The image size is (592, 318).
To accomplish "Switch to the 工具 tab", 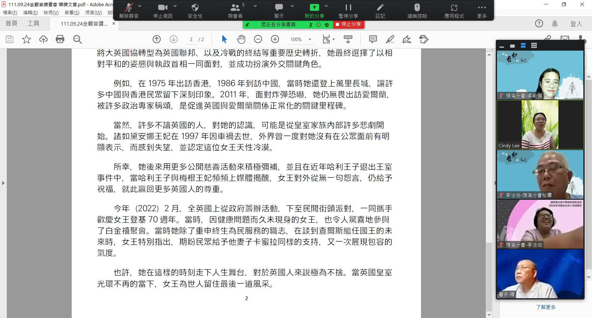I will (x=33, y=24).
